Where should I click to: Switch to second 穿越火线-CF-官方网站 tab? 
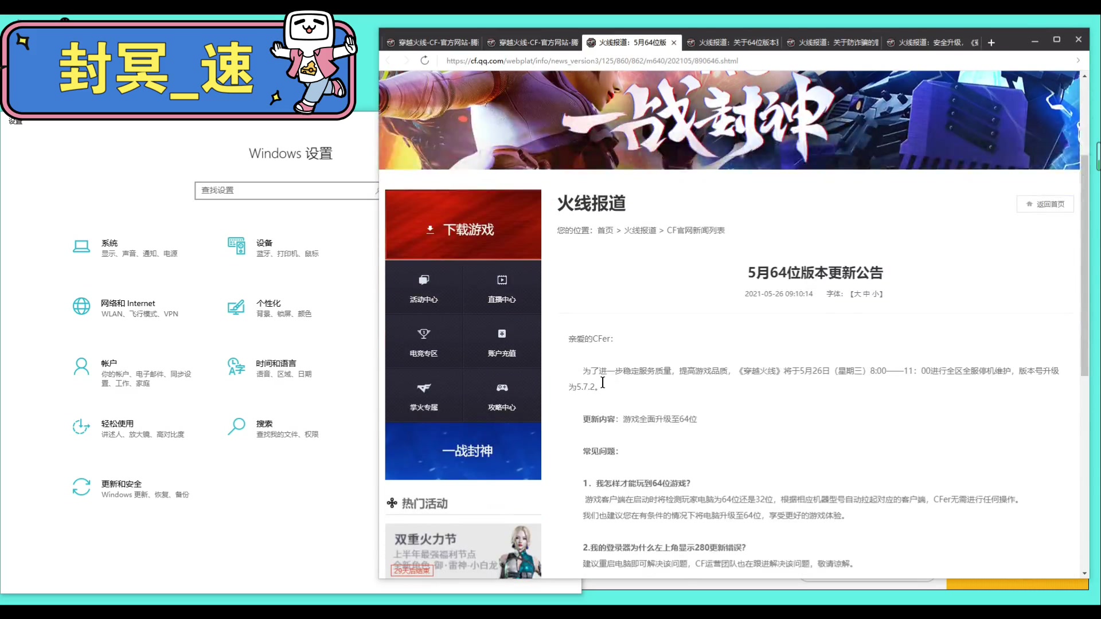533,42
